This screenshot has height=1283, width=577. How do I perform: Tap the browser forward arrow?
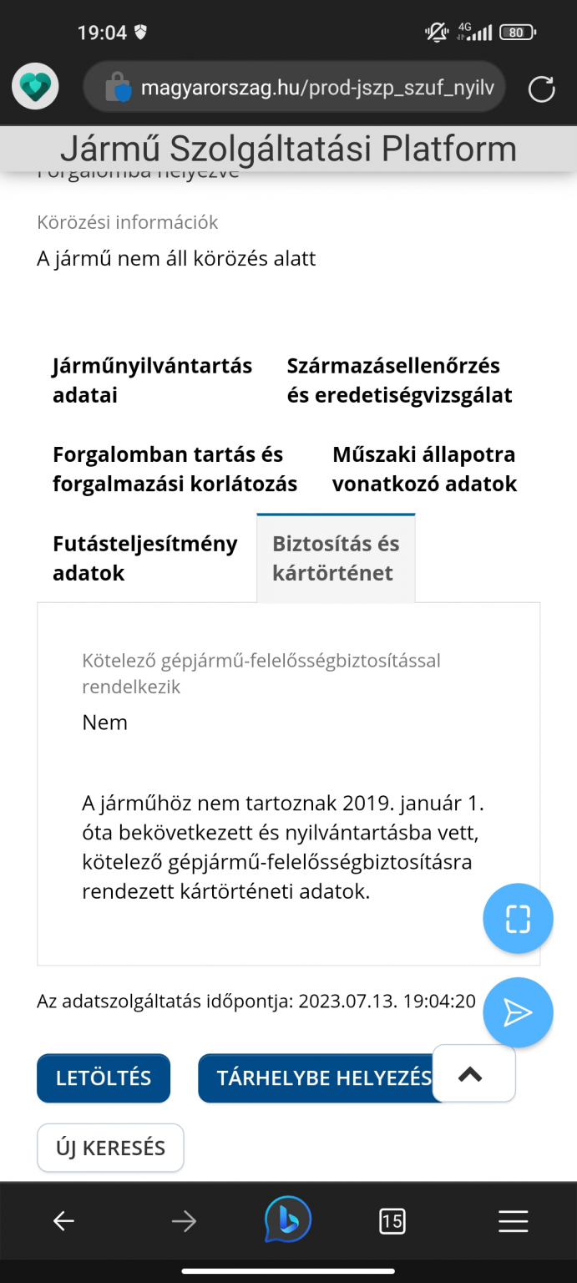click(x=184, y=1222)
